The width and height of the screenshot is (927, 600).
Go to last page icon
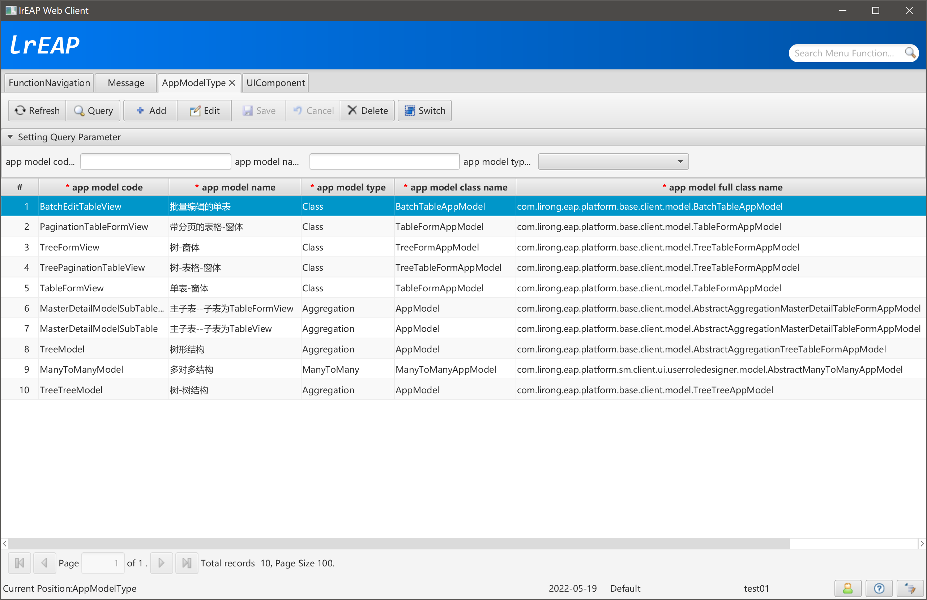point(187,563)
